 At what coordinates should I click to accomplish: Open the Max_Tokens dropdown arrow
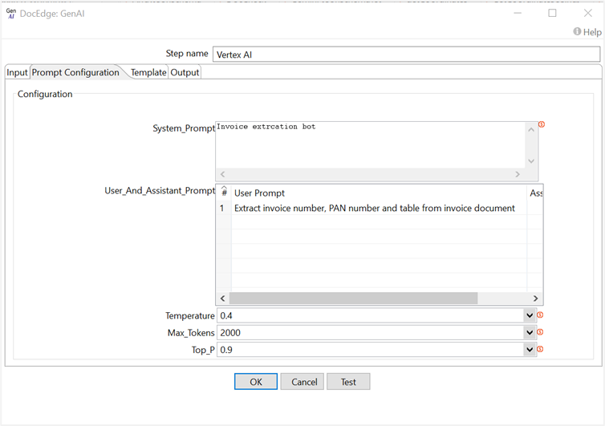click(x=530, y=333)
